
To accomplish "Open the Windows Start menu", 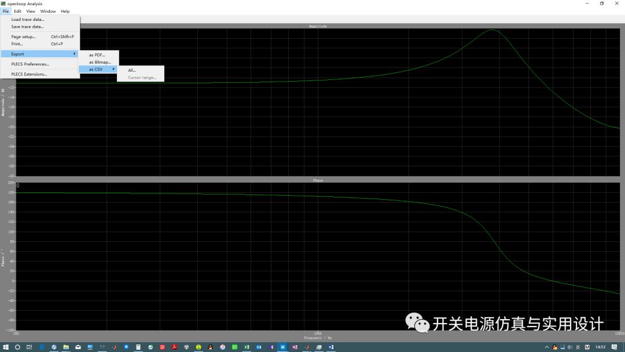I will [x=6, y=347].
